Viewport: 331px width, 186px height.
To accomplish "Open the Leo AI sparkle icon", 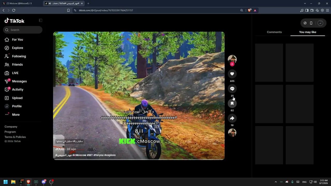I will pos(317,10).
